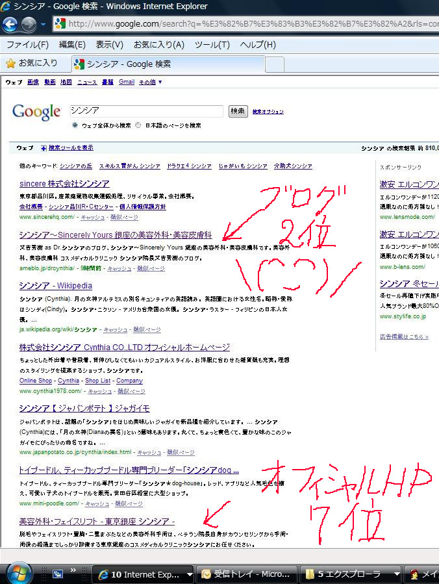
Task: Open Gmail from the top bar
Action: click(127, 82)
